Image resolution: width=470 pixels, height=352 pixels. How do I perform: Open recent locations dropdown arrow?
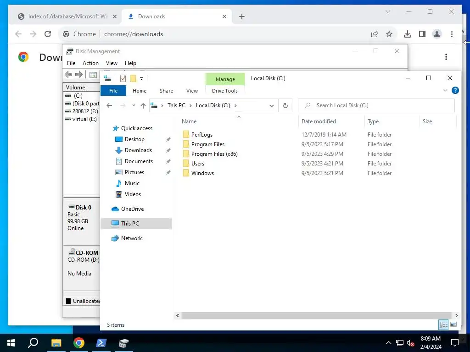(x=134, y=105)
